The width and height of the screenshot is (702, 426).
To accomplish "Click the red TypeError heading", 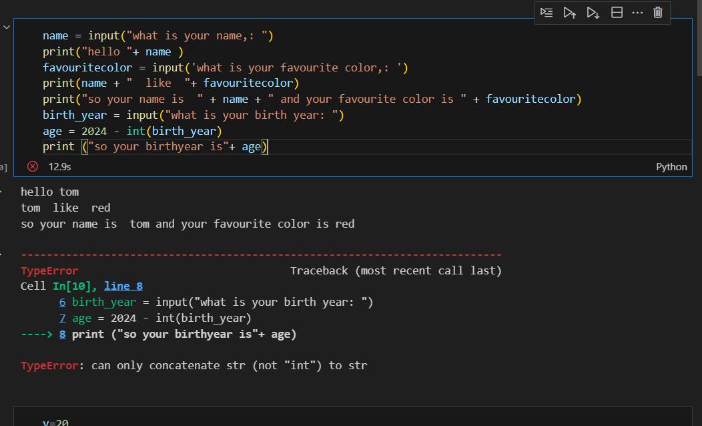I will (49, 270).
